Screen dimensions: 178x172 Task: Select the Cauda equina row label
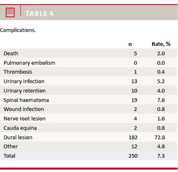[20, 128]
